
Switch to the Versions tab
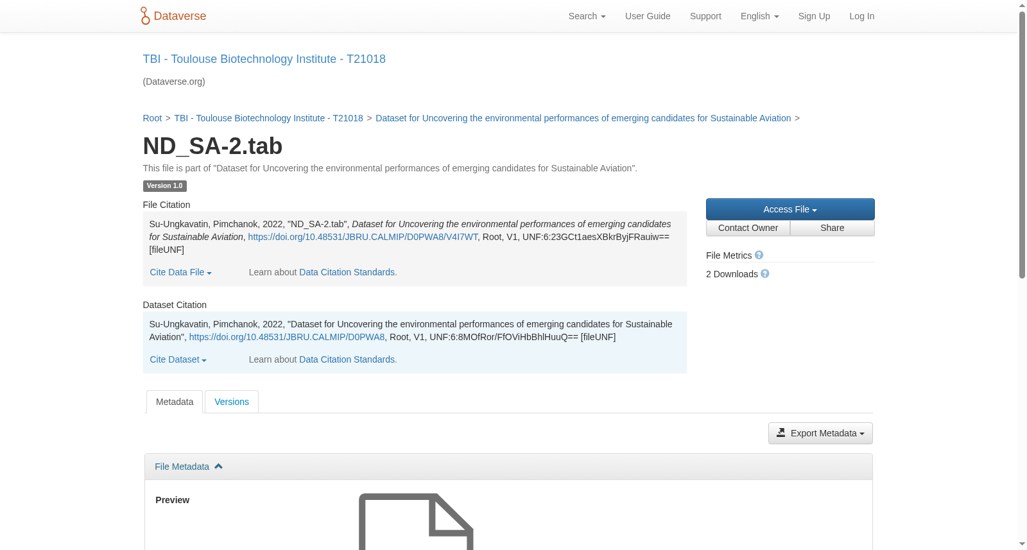[x=232, y=402]
